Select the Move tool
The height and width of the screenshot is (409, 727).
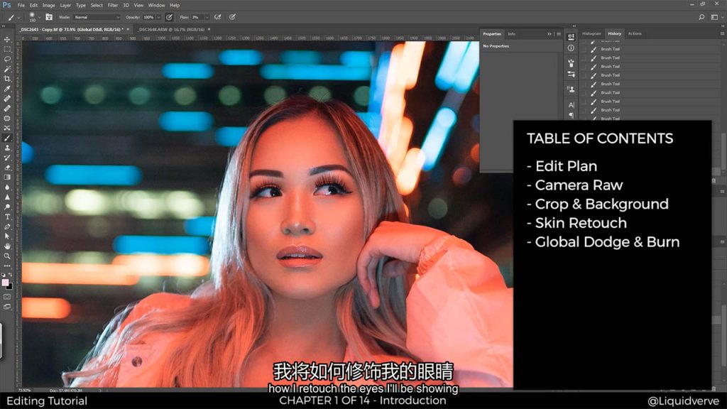click(x=7, y=40)
